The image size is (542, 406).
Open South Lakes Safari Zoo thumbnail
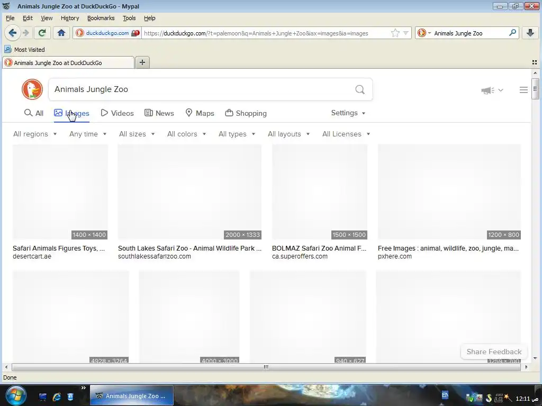coord(189,191)
